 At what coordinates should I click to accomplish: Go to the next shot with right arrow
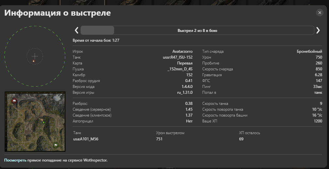coord(318,30)
